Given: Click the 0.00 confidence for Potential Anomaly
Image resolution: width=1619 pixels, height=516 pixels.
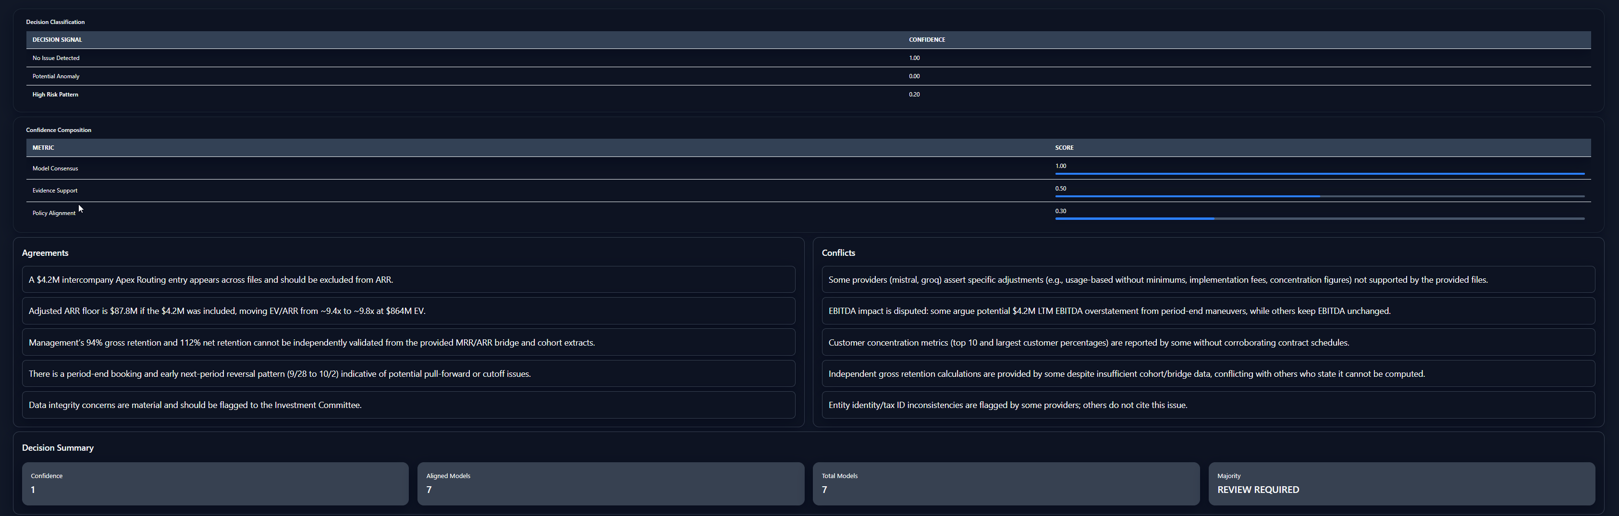Looking at the screenshot, I should pos(914,76).
